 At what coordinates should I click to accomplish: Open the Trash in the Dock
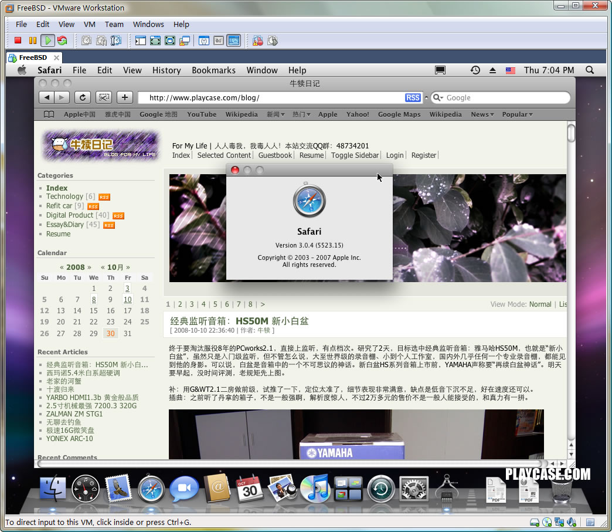click(562, 490)
